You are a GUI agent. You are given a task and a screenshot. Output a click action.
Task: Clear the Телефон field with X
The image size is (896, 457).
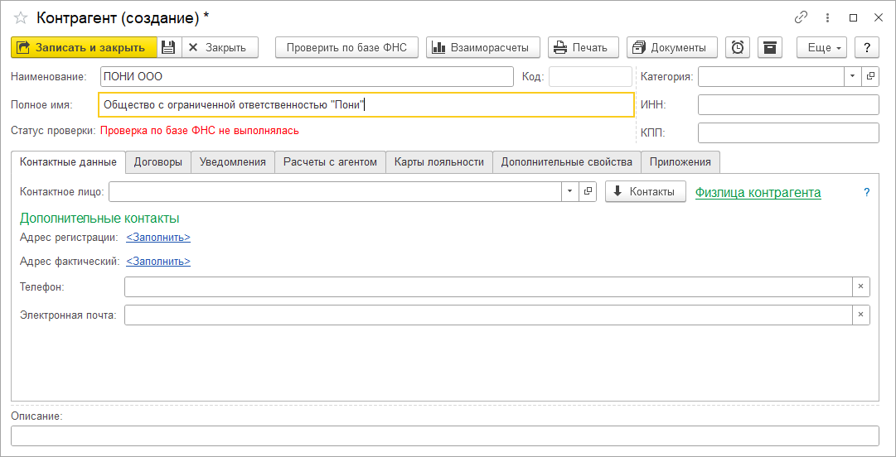pyautogui.click(x=860, y=286)
